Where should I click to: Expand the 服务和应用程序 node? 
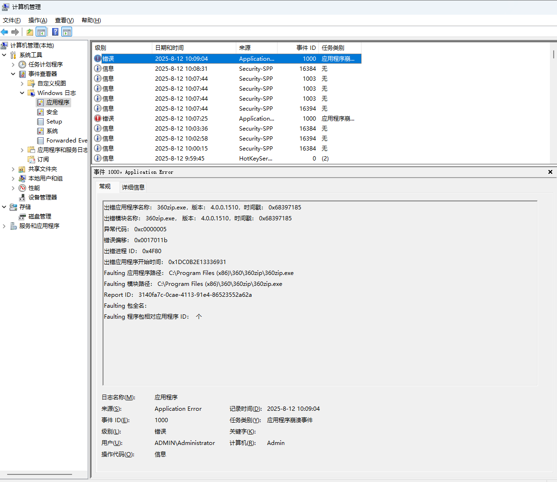click(4, 226)
